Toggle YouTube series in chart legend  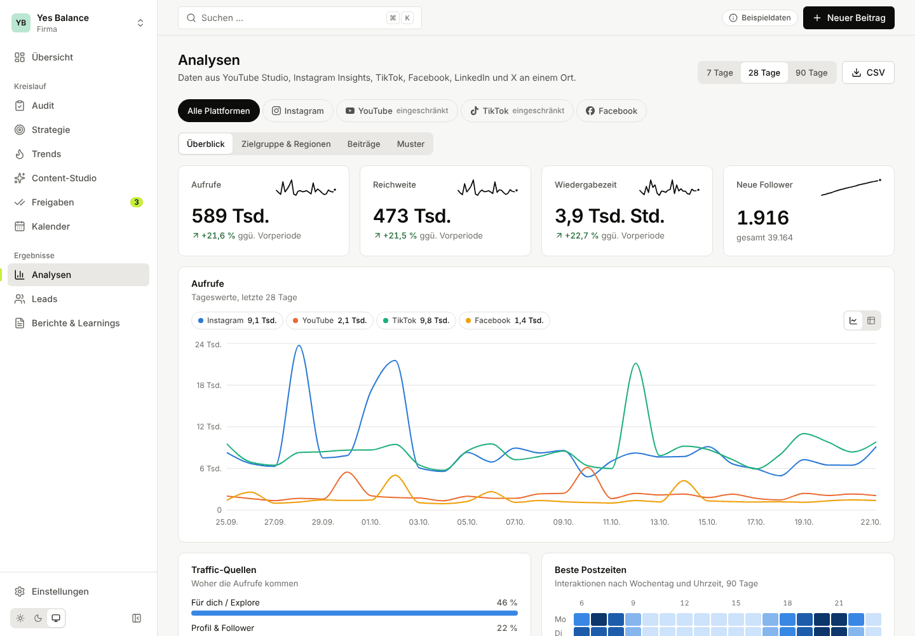pos(330,321)
